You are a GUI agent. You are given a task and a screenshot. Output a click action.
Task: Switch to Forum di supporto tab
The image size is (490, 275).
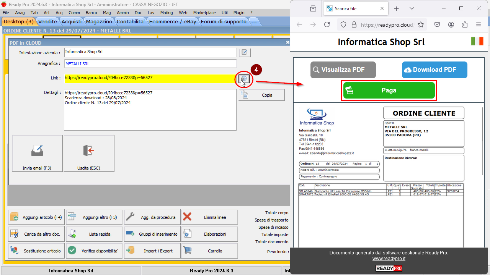click(x=224, y=21)
